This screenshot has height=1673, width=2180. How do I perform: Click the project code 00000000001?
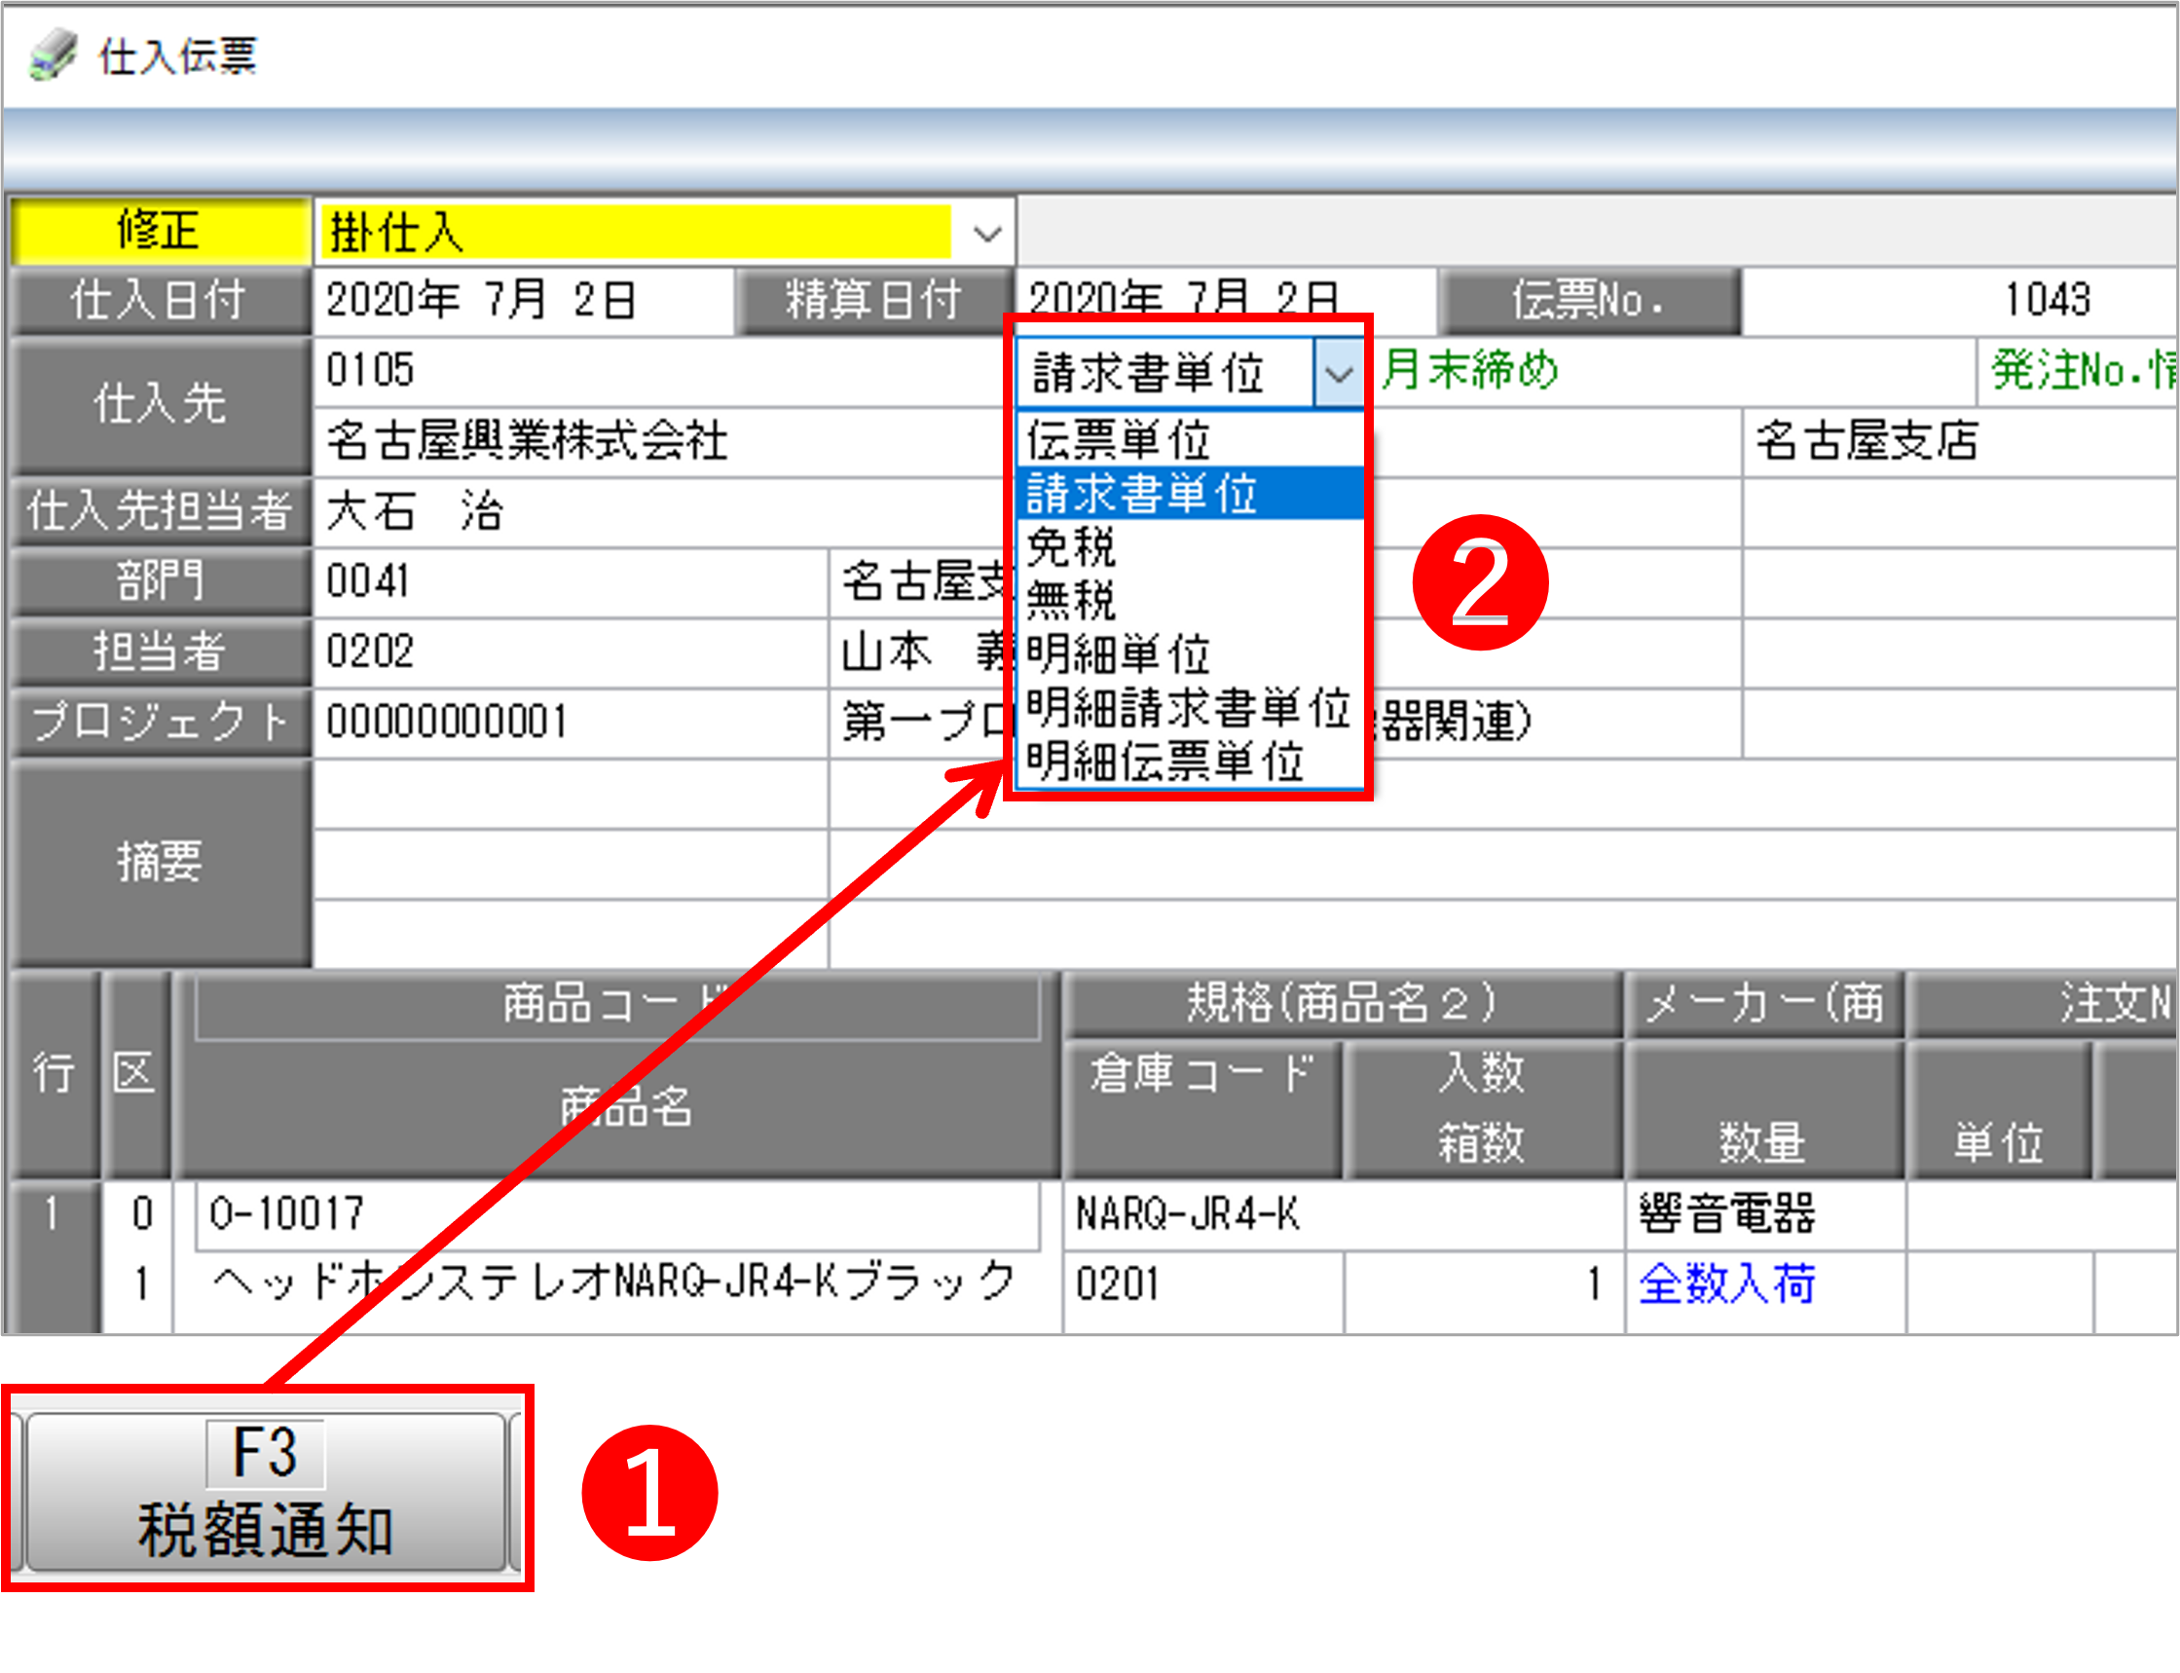[x=571, y=721]
